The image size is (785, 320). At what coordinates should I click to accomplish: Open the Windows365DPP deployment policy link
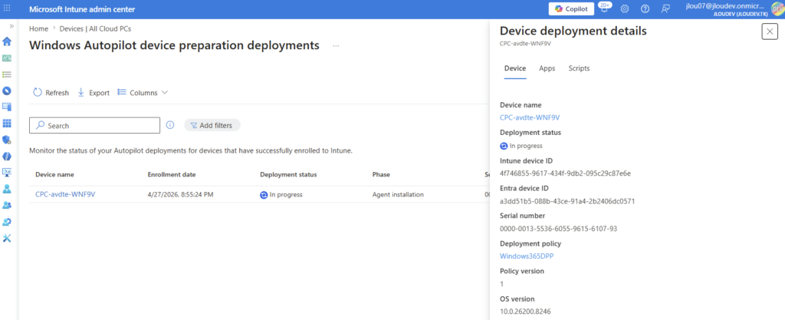[x=525, y=256]
